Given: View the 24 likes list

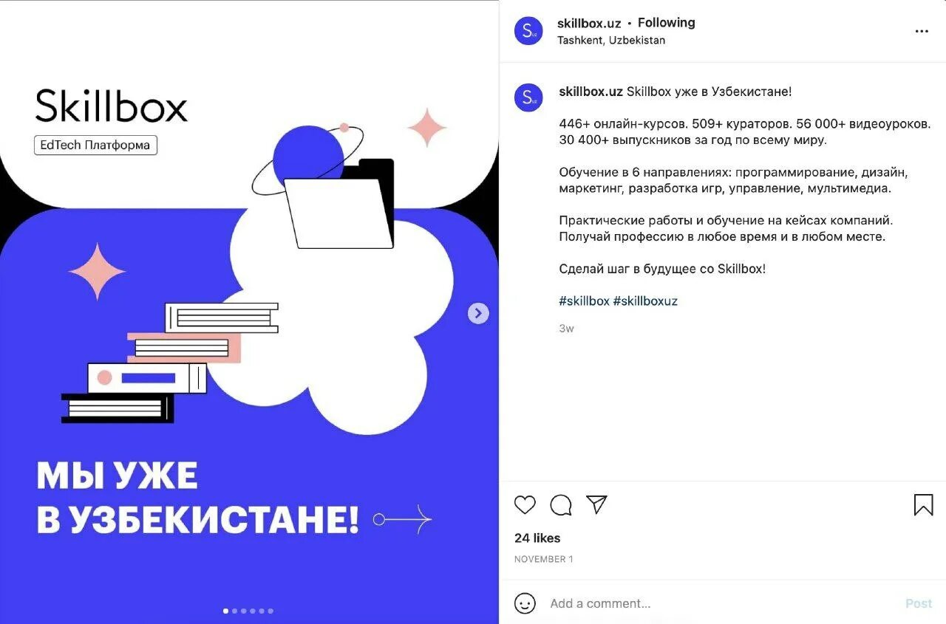Looking at the screenshot, I should (537, 538).
